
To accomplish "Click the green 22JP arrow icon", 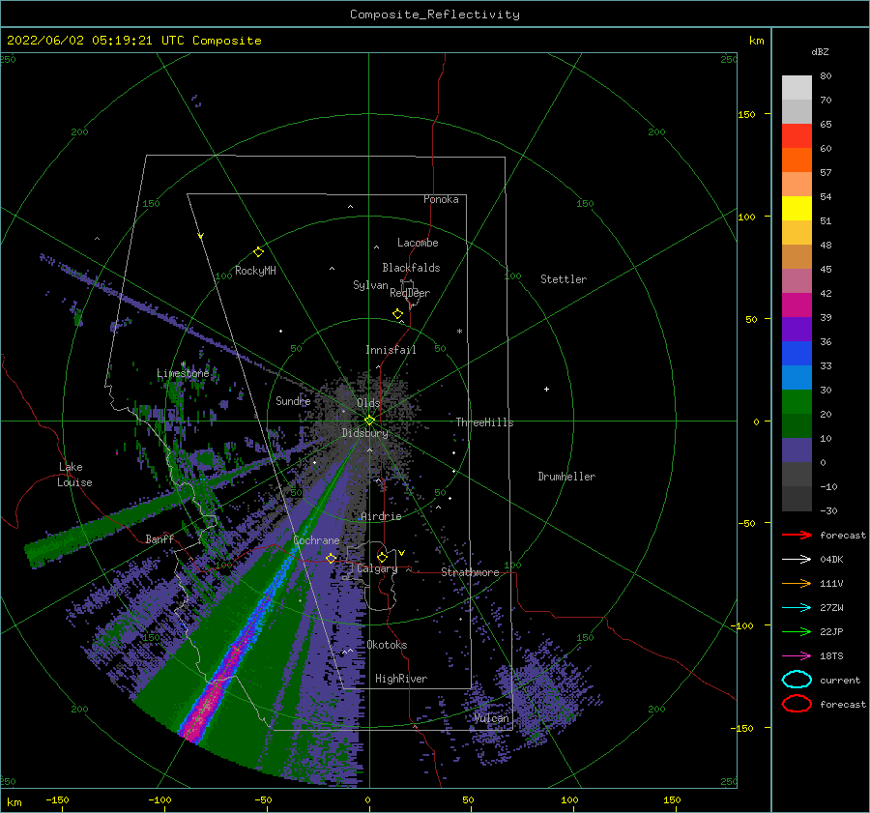I will [797, 631].
